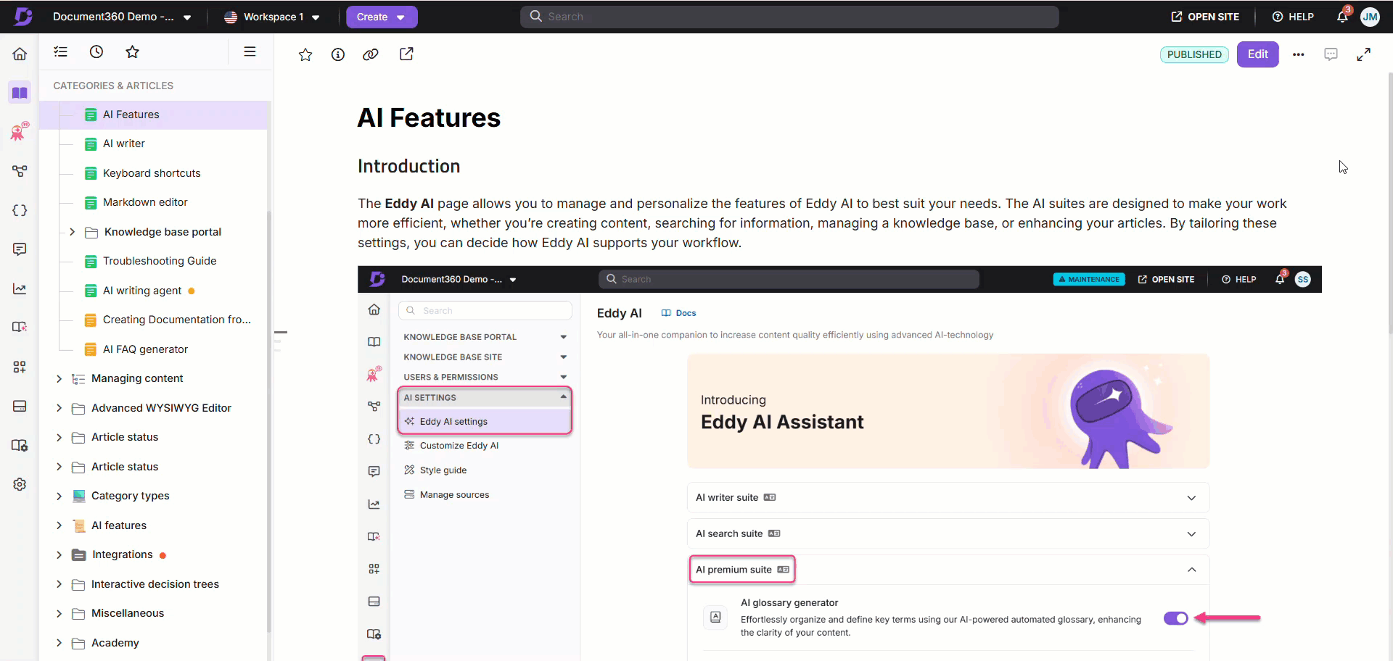This screenshot has width=1393, height=661.
Task: Open the Workspace 1 dropdown
Action: click(x=272, y=17)
